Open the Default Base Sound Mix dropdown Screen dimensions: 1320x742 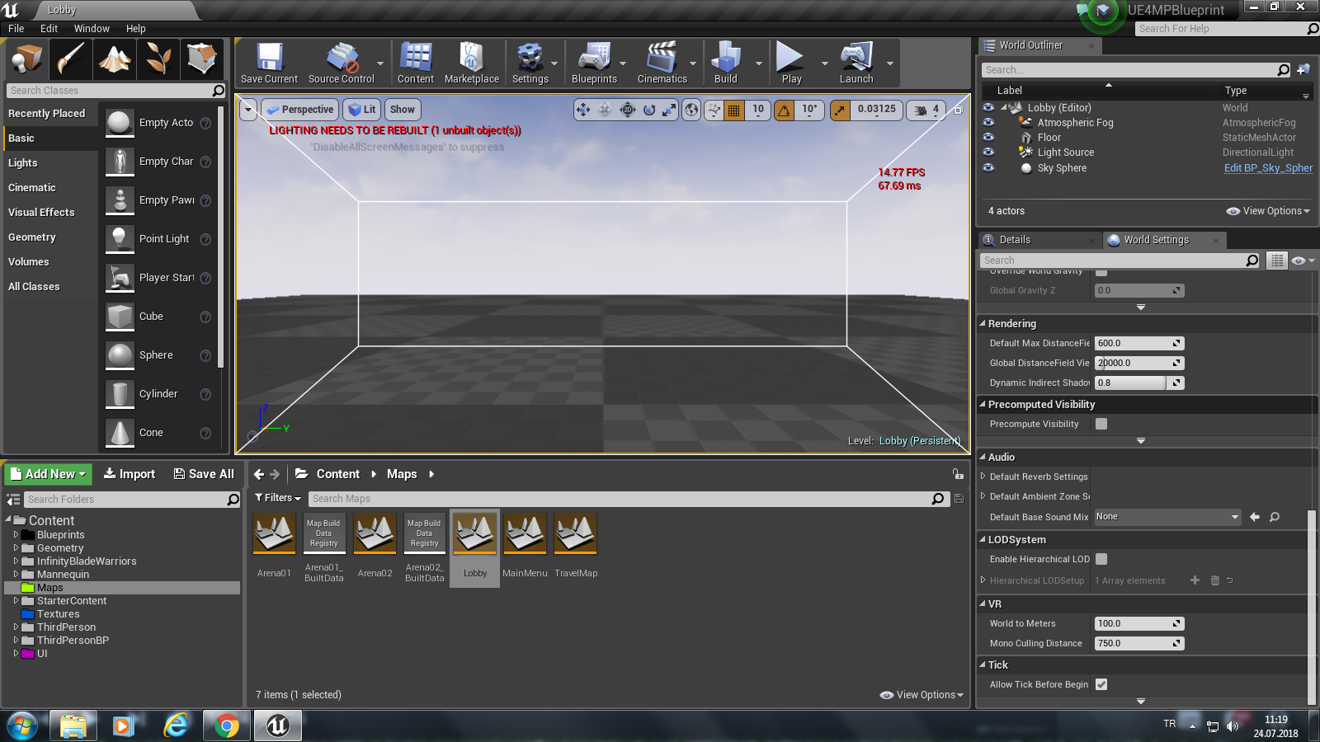[x=1167, y=517]
